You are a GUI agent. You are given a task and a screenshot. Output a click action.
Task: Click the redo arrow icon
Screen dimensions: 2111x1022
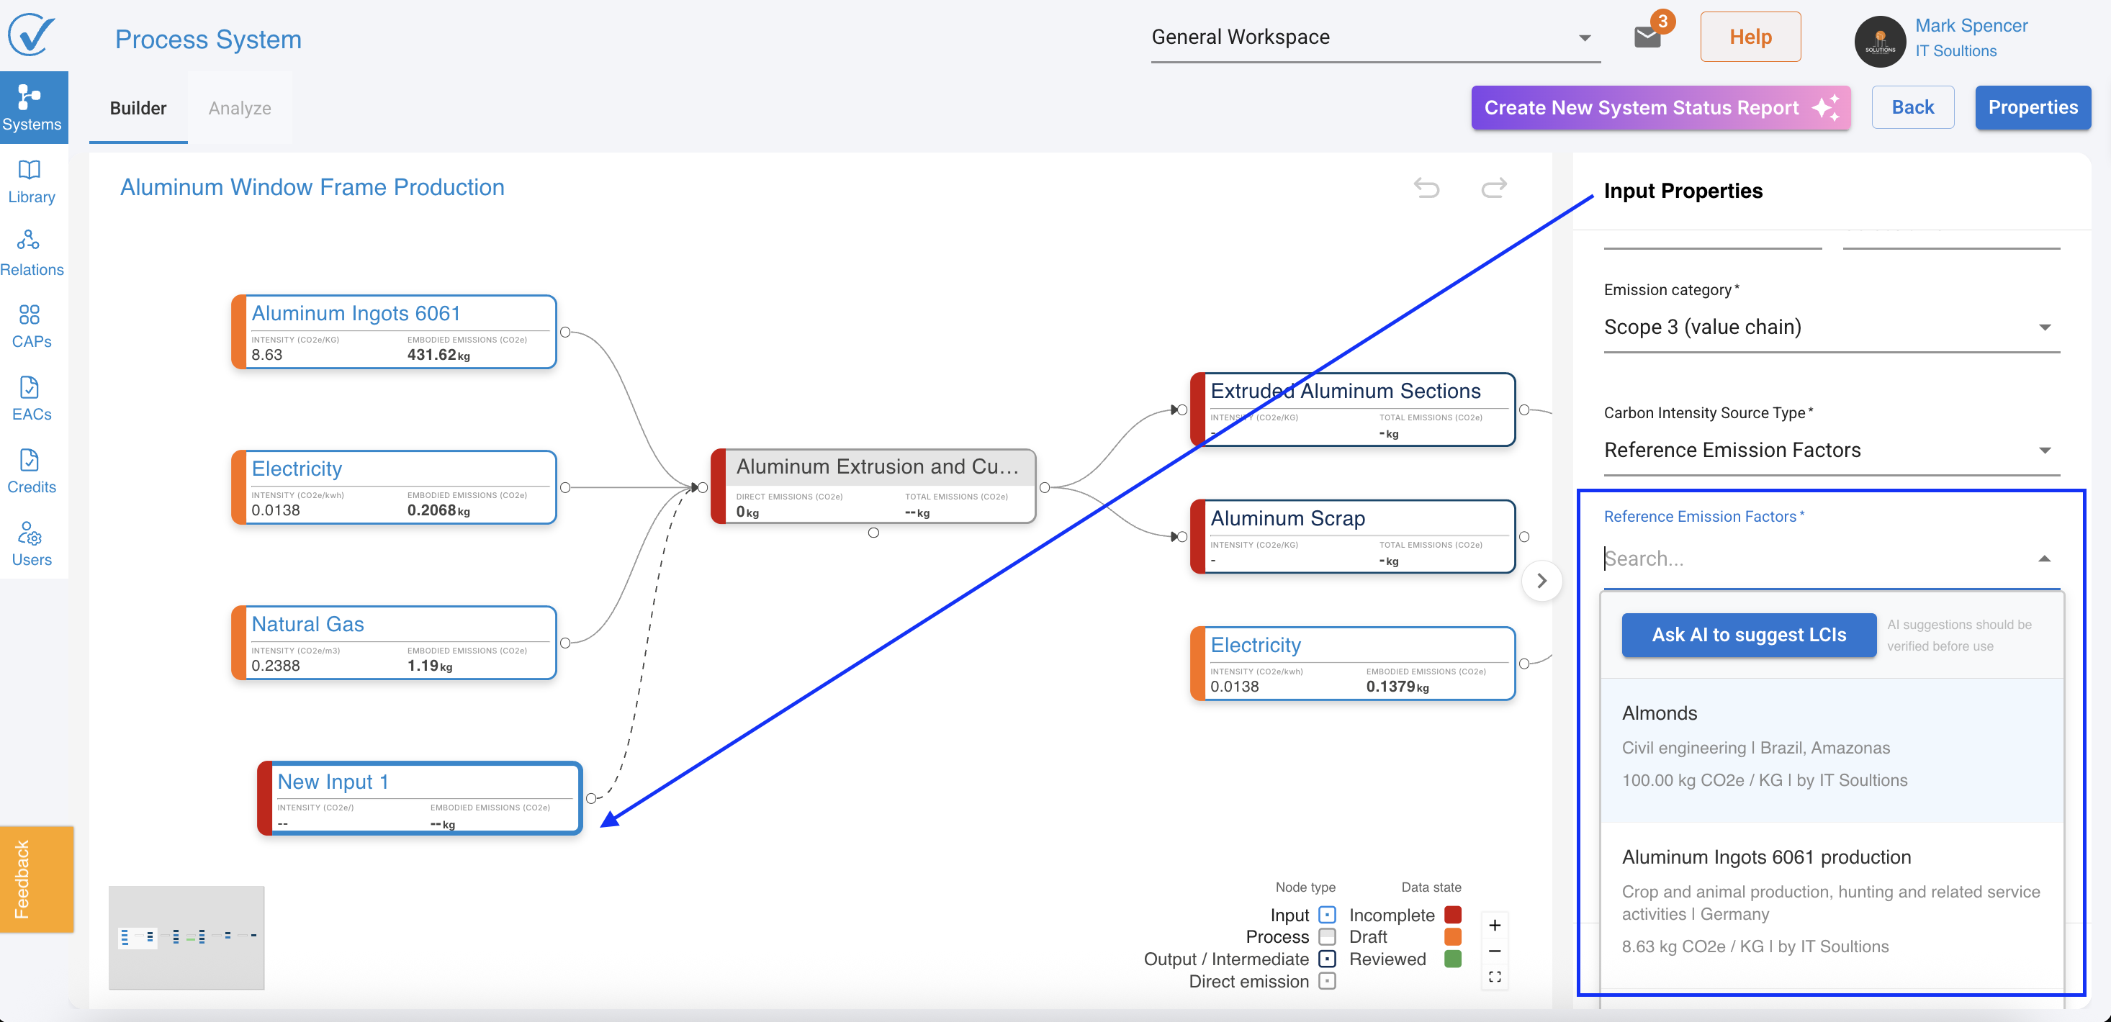[x=1494, y=189]
